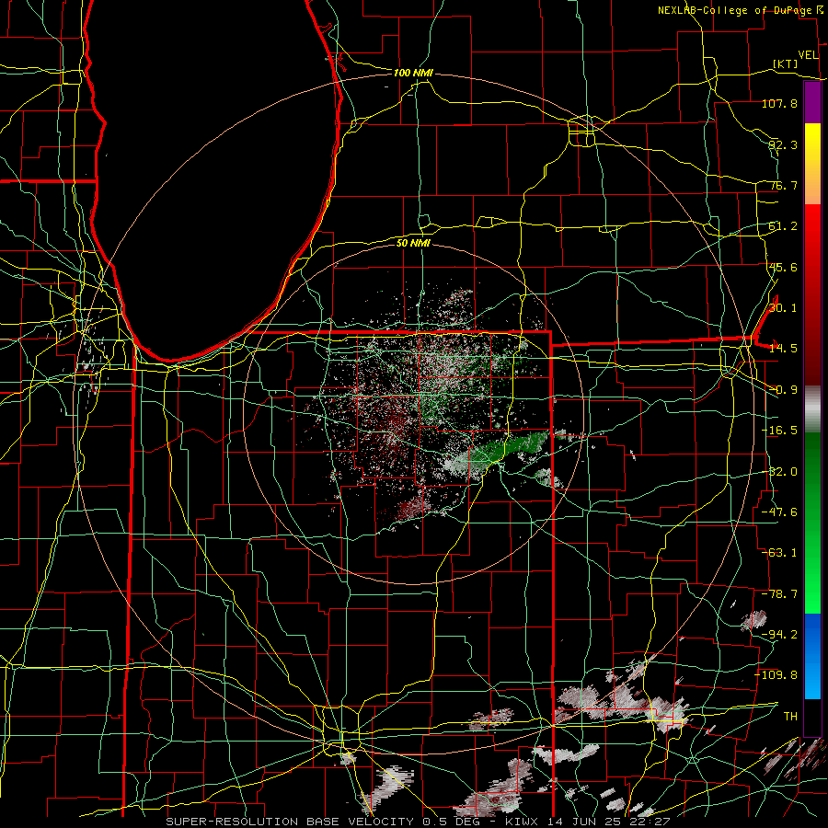Image resolution: width=828 pixels, height=828 pixels.
Task: Click the TH threshold label
Action: coord(790,717)
